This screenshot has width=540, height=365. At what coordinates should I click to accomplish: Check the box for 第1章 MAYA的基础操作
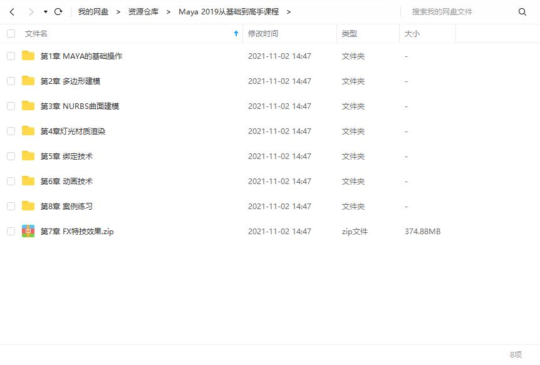[11, 56]
